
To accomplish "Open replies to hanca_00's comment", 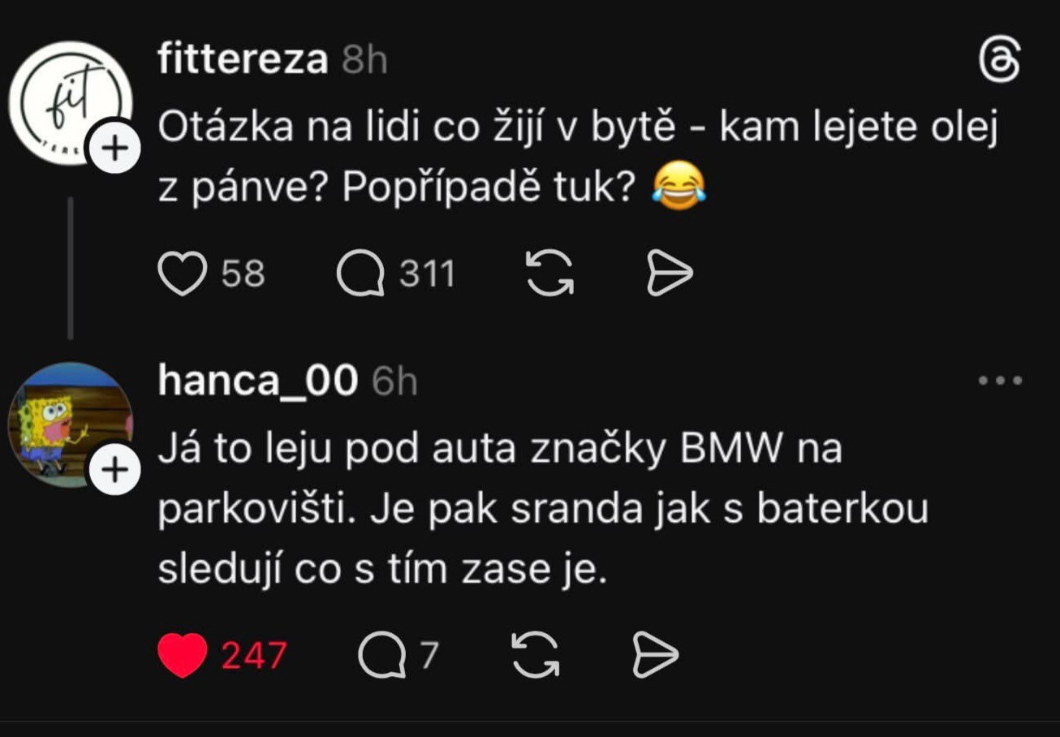I will pyautogui.click(x=381, y=656).
